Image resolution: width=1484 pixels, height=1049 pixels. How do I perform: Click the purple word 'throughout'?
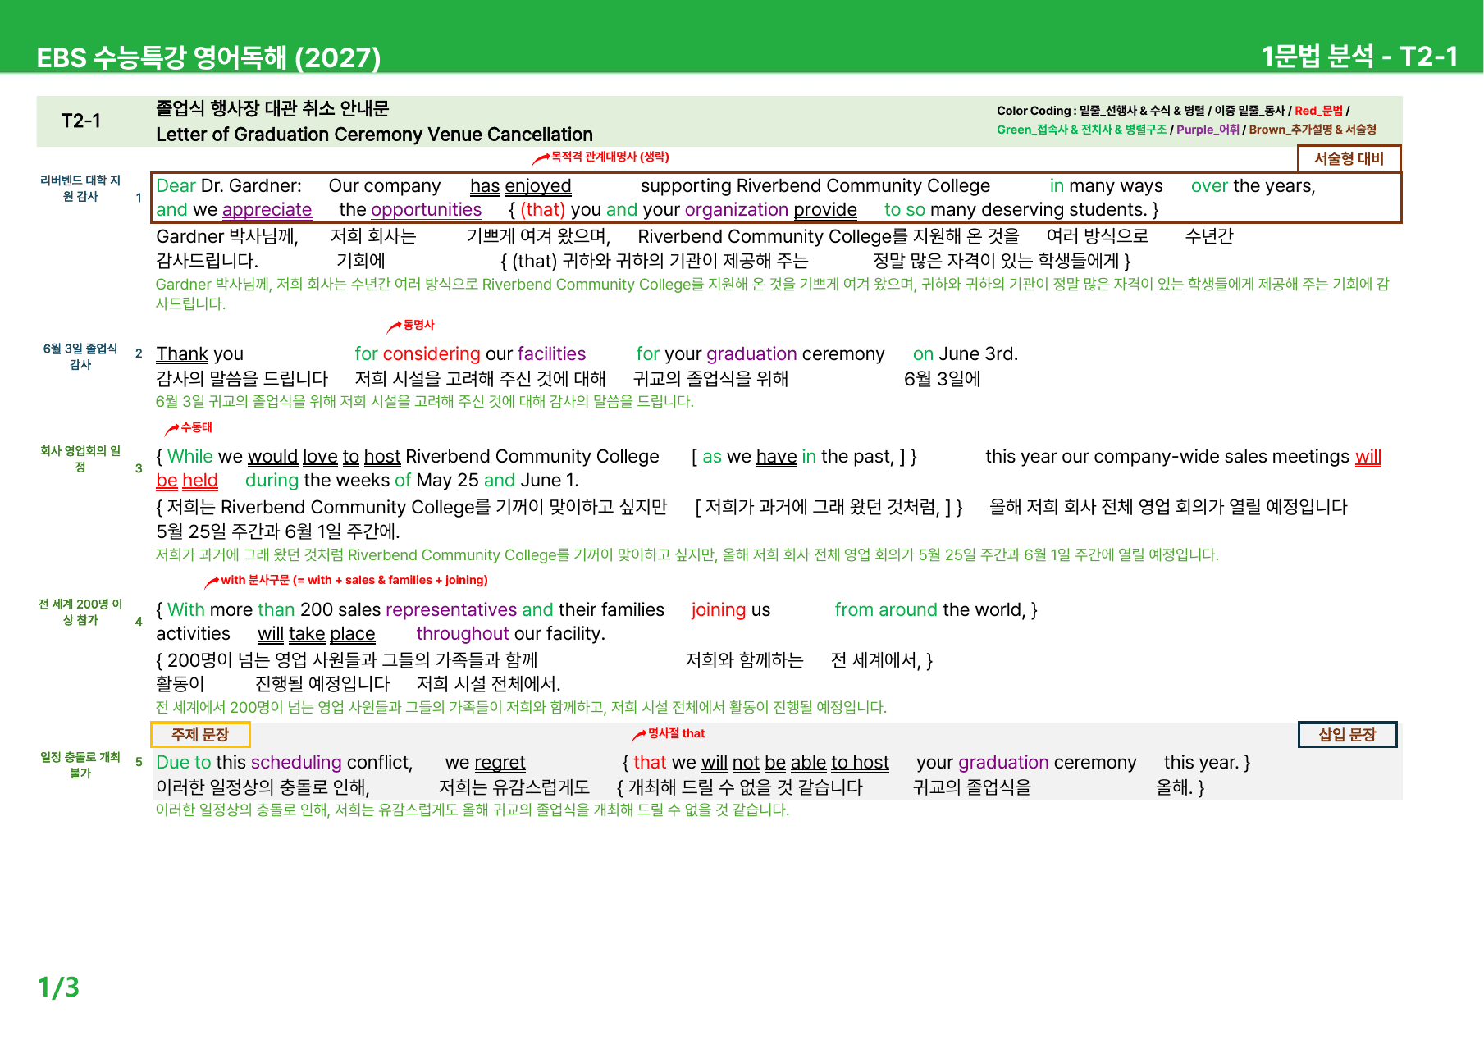pyautogui.click(x=463, y=634)
